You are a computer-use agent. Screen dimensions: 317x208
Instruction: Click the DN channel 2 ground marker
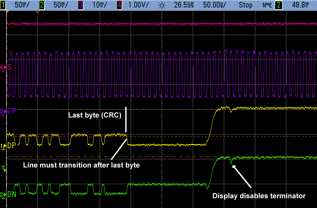tap(3, 194)
